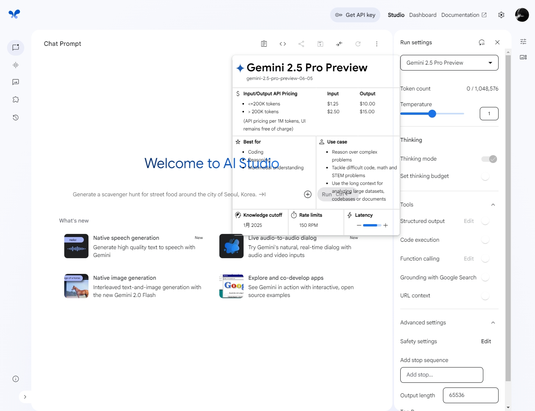The height and width of the screenshot is (411, 535).
Task: Toggle the URL context switch
Action: point(485,295)
